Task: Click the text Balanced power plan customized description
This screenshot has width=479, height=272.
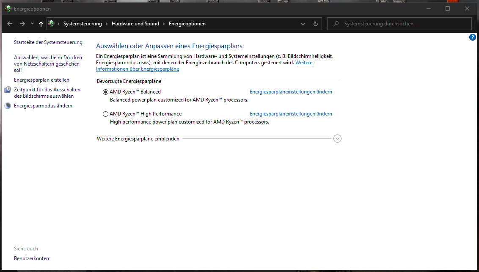Action: point(179,100)
